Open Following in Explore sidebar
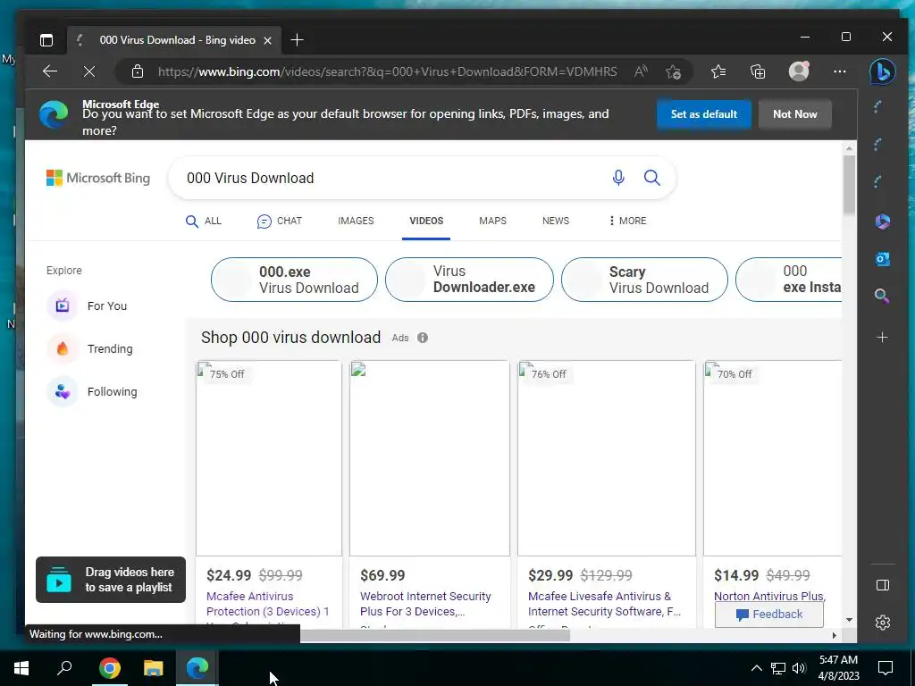This screenshot has width=915, height=686. (92, 392)
